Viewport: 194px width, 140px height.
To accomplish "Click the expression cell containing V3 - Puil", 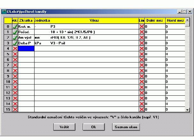I will tap(86, 43).
